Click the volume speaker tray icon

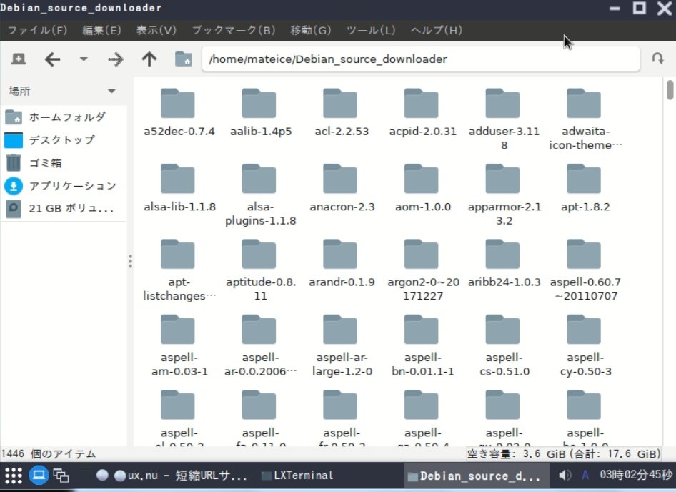(565, 476)
